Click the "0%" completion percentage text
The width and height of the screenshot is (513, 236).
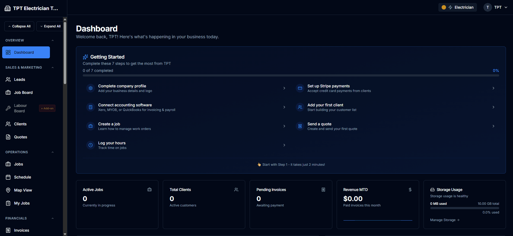496,71
